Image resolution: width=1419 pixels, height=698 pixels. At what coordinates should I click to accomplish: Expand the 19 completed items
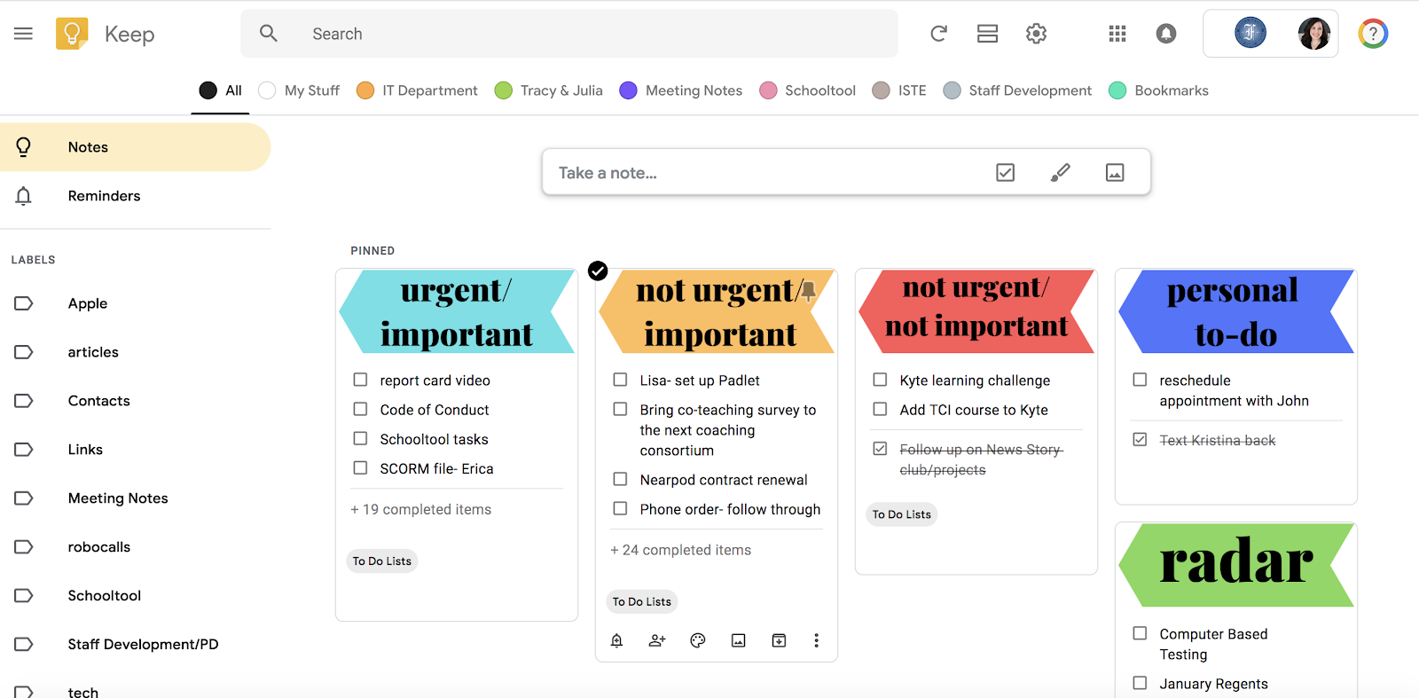click(x=420, y=509)
